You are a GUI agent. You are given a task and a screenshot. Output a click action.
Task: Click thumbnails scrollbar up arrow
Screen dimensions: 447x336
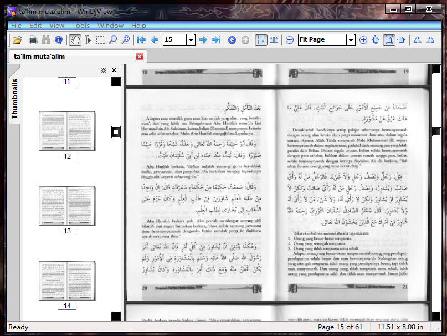click(x=116, y=82)
